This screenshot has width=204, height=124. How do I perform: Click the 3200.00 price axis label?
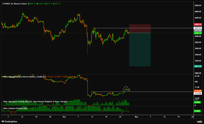pyautogui.click(x=198, y=61)
